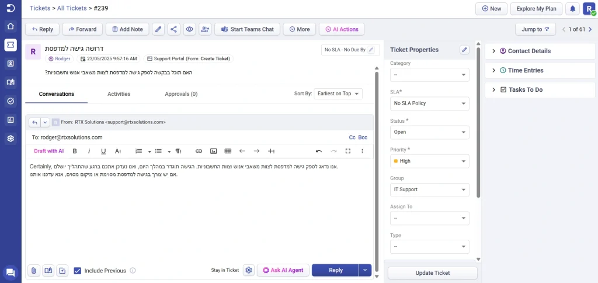Open the Home icon in sidebar

click(x=11, y=26)
